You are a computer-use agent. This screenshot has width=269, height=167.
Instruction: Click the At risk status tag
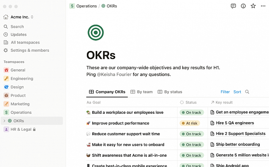190,123
